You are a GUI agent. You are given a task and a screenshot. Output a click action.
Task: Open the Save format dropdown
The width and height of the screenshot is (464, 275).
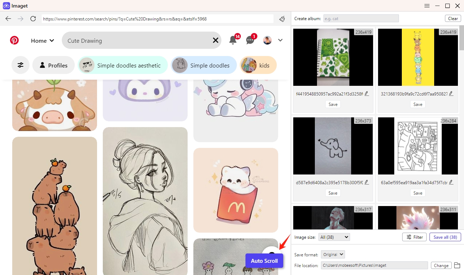tap(332, 254)
